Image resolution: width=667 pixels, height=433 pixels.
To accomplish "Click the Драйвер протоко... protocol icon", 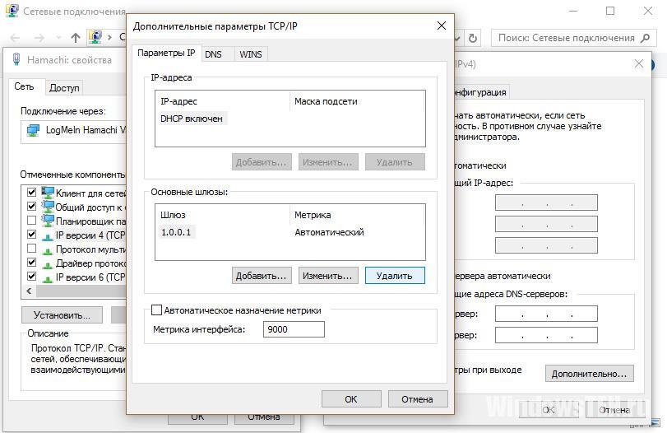I will coord(48,263).
